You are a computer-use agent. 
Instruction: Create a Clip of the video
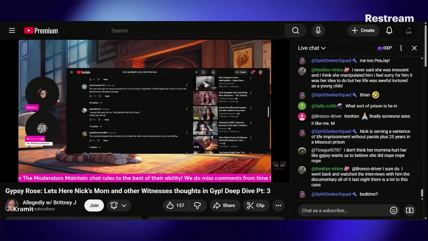(x=256, y=206)
